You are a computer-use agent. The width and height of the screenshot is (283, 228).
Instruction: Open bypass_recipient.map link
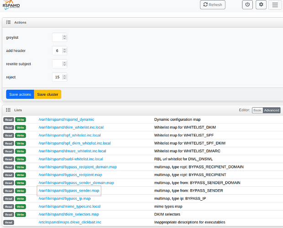(x=70, y=175)
